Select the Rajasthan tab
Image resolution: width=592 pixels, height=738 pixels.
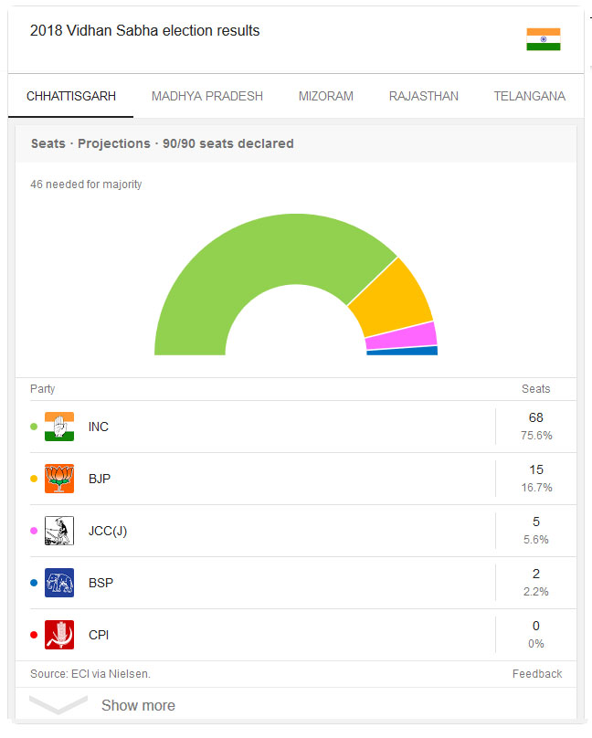[x=424, y=96]
